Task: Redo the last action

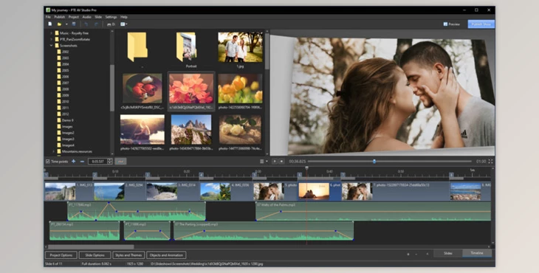Action: point(96,24)
